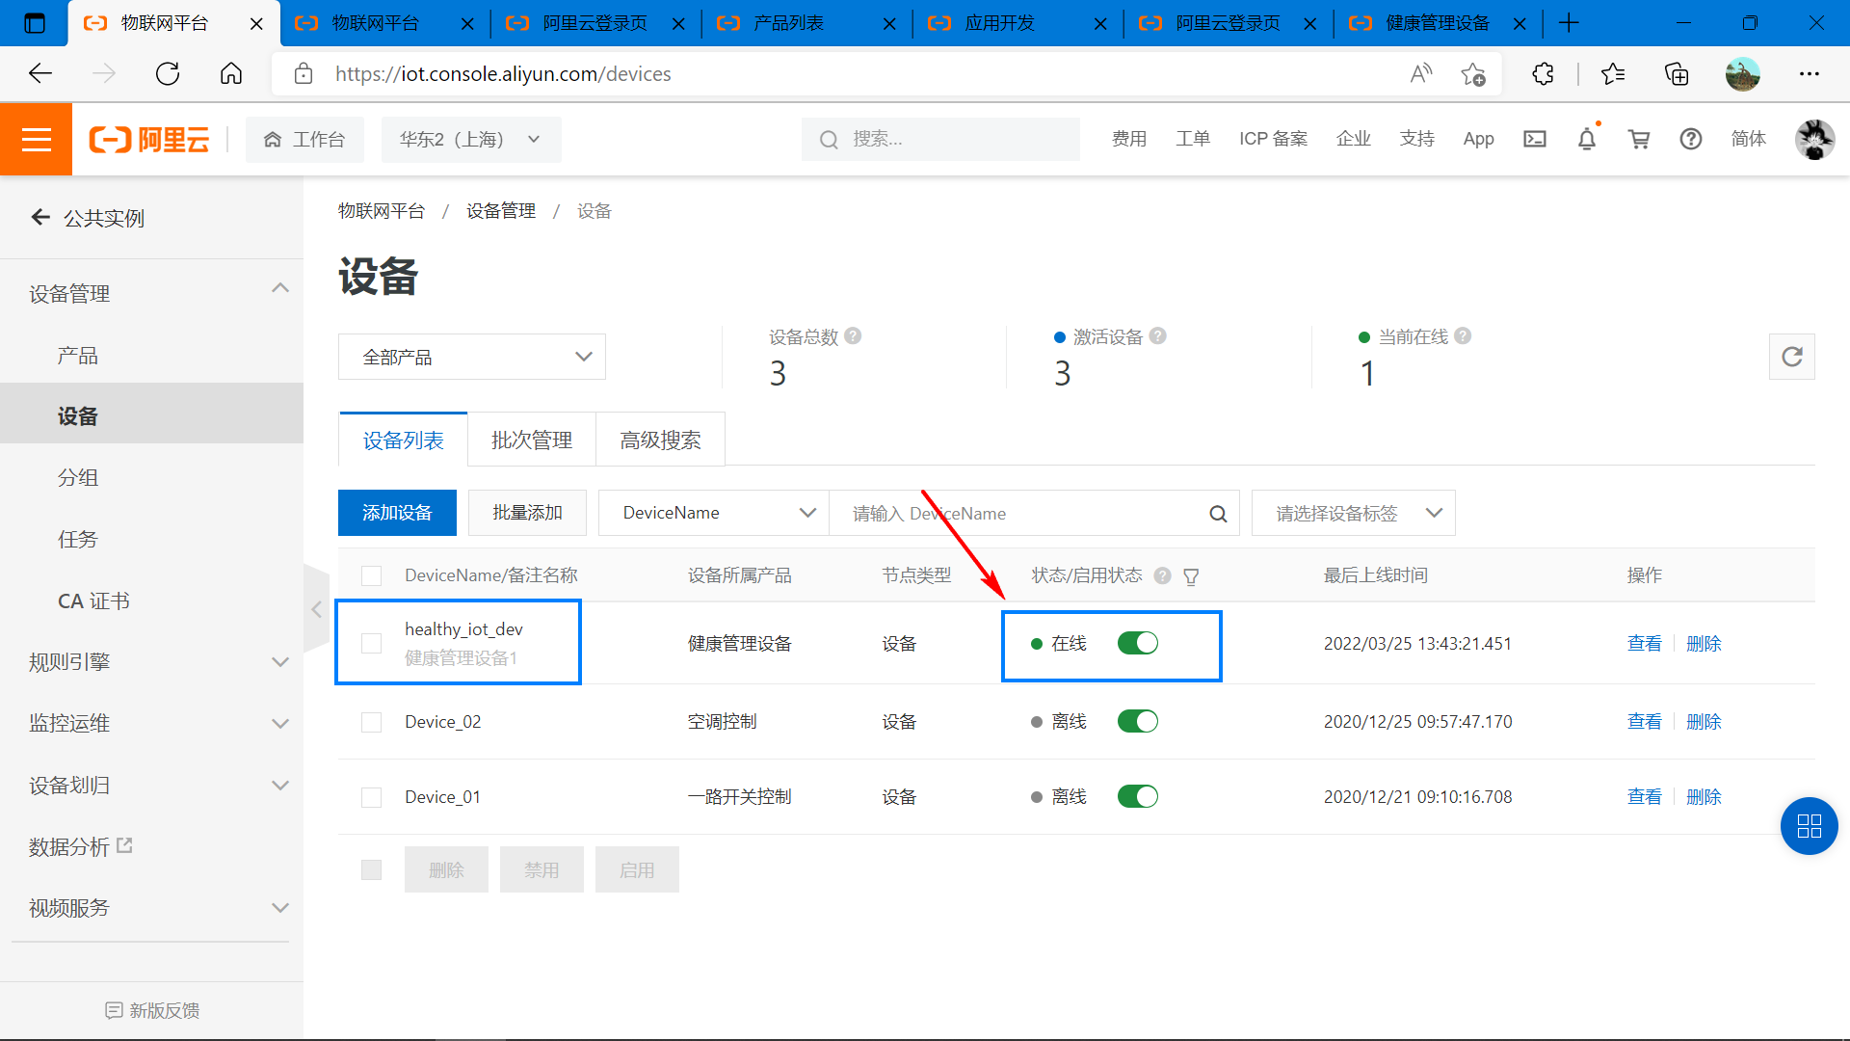Refresh the device statistics

click(1792, 357)
